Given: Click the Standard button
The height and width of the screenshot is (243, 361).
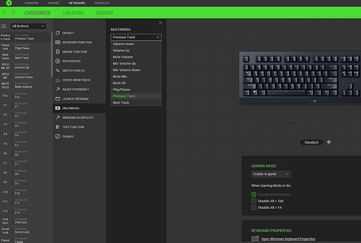Looking at the screenshot, I should click(x=311, y=142).
